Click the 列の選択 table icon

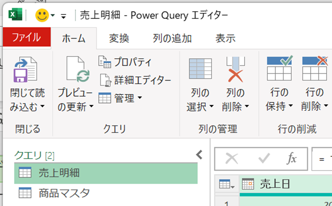pyautogui.click(x=200, y=69)
